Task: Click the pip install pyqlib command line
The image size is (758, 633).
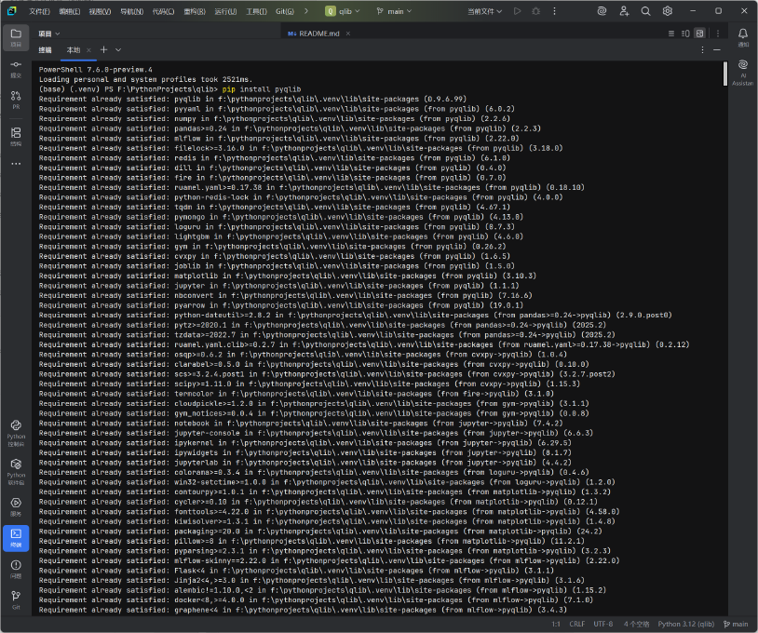Action: coord(262,89)
